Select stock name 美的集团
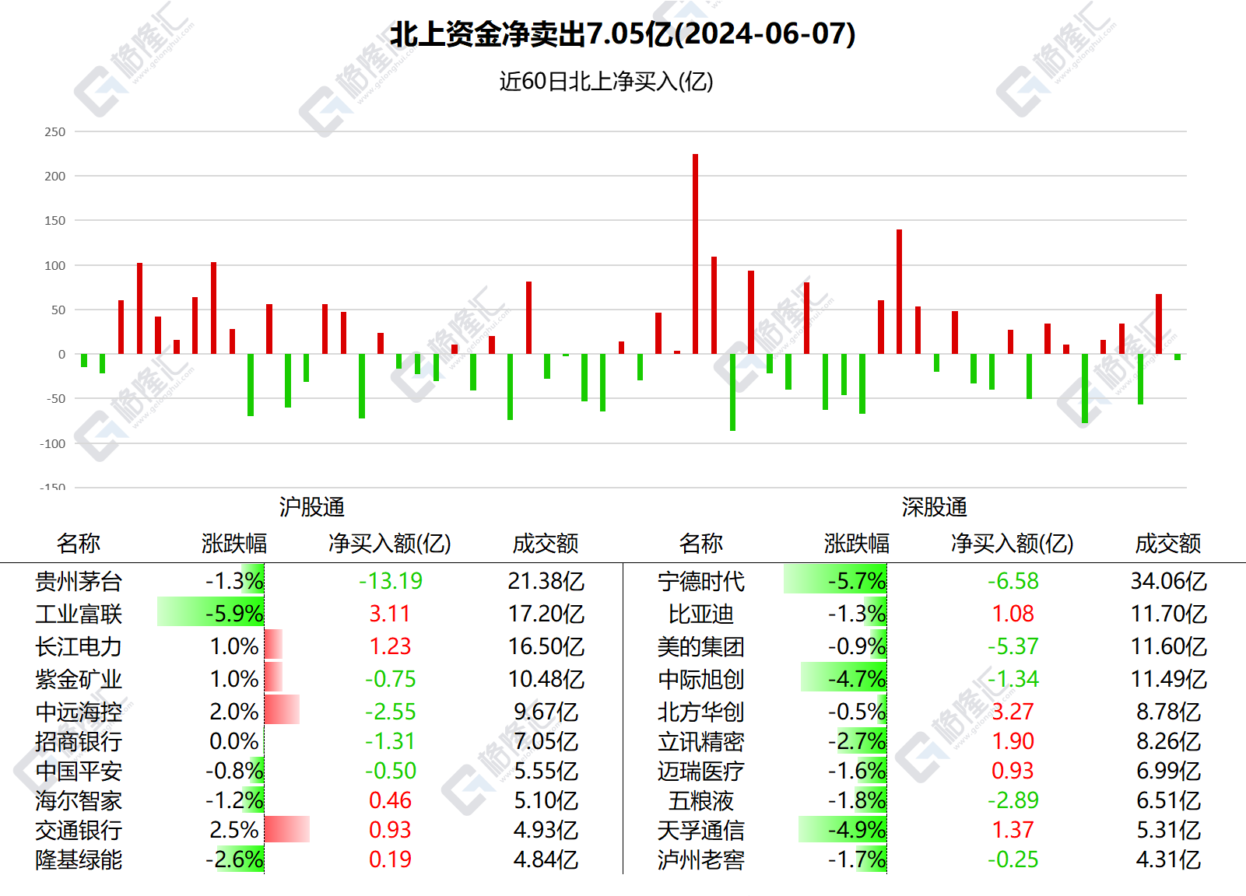This screenshot has height=896, width=1246. click(x=701, y=646)
